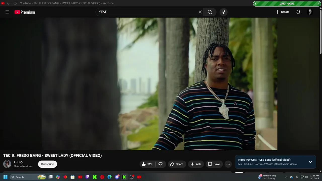
Task: Open TEC channel avatar
Action: pyautogui.click(x=7, y=164)
